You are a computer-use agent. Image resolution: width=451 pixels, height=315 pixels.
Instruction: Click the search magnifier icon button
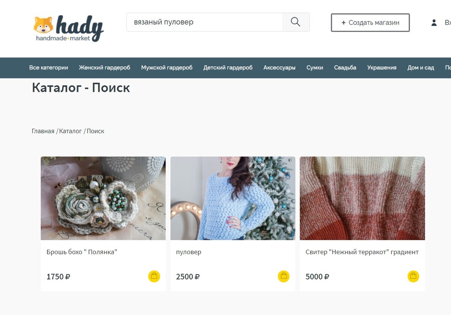[296, 22]
